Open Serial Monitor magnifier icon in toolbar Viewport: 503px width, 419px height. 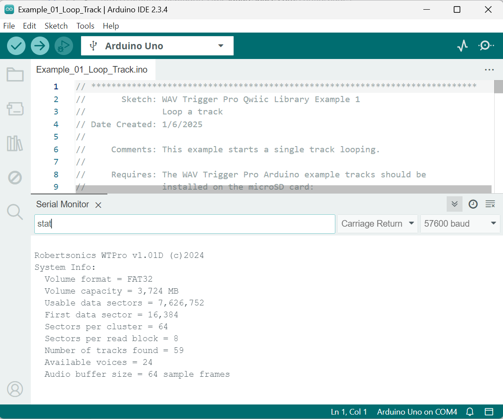point(486,46)
